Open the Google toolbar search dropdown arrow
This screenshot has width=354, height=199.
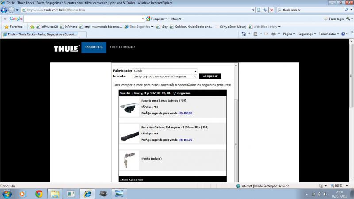click(142, 19)
